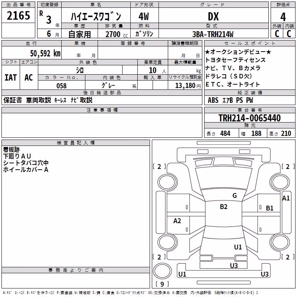The height and width of the screenshot is (297, 297).
Task: Click the inspector note 下廻りAU
Action: click(x=17, y=156)
